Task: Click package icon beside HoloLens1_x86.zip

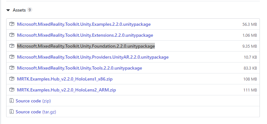Action: pos(12,79)
